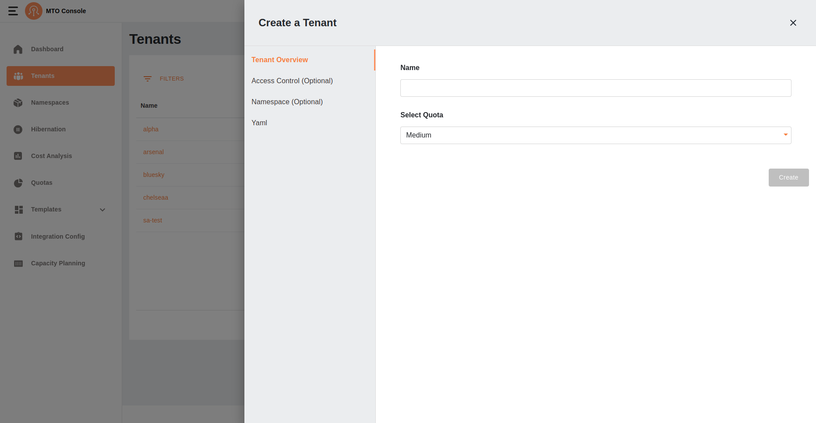816x423 pixels.
Task: Click the MTO Console logo
Action: (x=34, y=11)
